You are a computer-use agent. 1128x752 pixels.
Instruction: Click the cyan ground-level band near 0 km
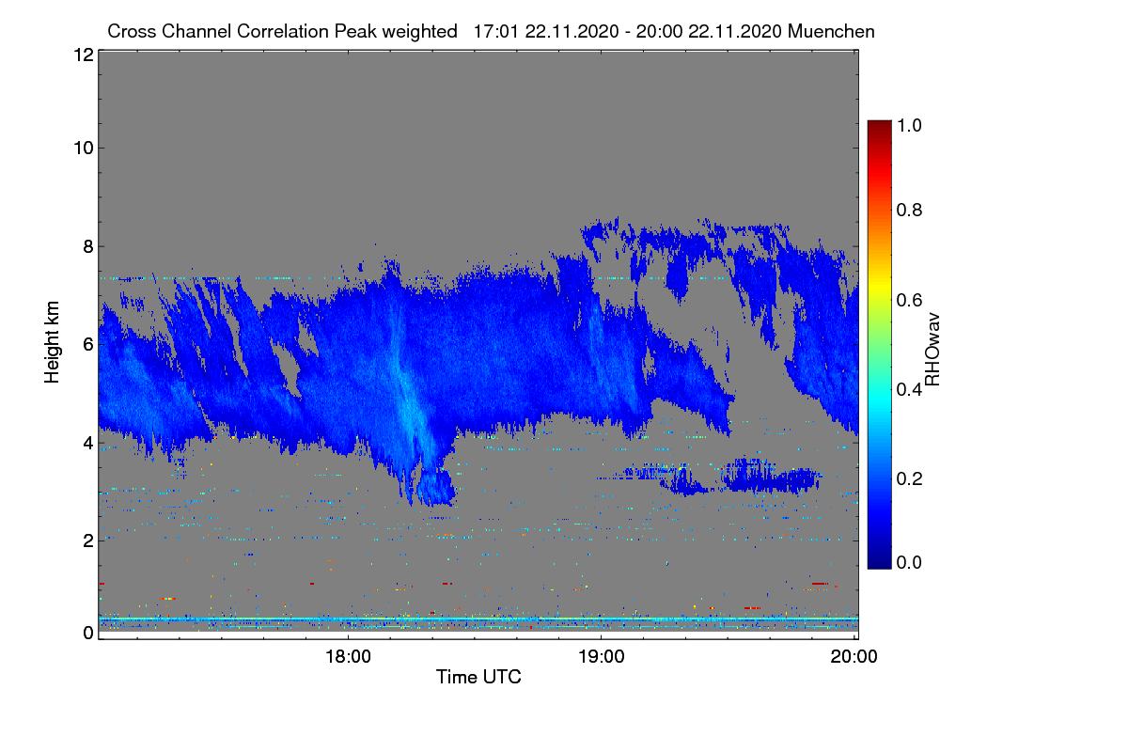(x=478, y=619)
